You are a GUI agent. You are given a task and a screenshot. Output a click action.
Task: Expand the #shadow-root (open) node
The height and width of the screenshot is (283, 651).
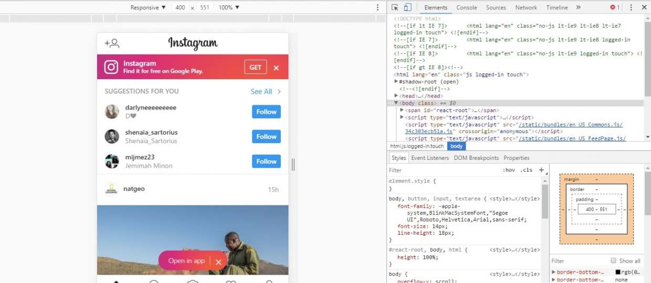point(396,82)
